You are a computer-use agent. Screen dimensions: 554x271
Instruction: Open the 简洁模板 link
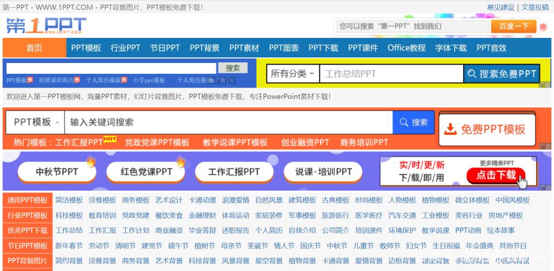pyautogui.click(x=69, y=200)
